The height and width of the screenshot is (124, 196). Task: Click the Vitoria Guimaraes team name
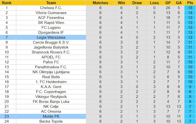pyautogui.click(x=51, y=13)
